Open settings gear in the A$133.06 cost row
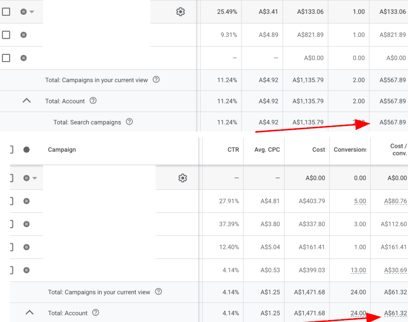The height and width of the screenshot is (322, 411). (180, 12)
